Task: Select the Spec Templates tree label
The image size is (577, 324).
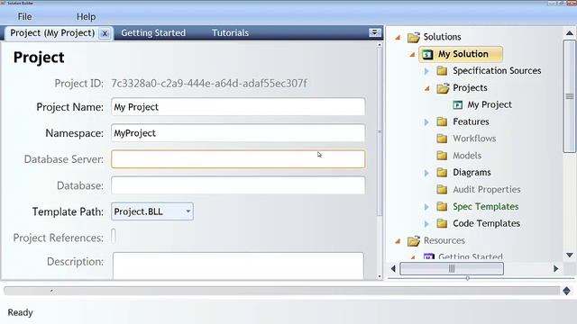Action: [486, 206]
